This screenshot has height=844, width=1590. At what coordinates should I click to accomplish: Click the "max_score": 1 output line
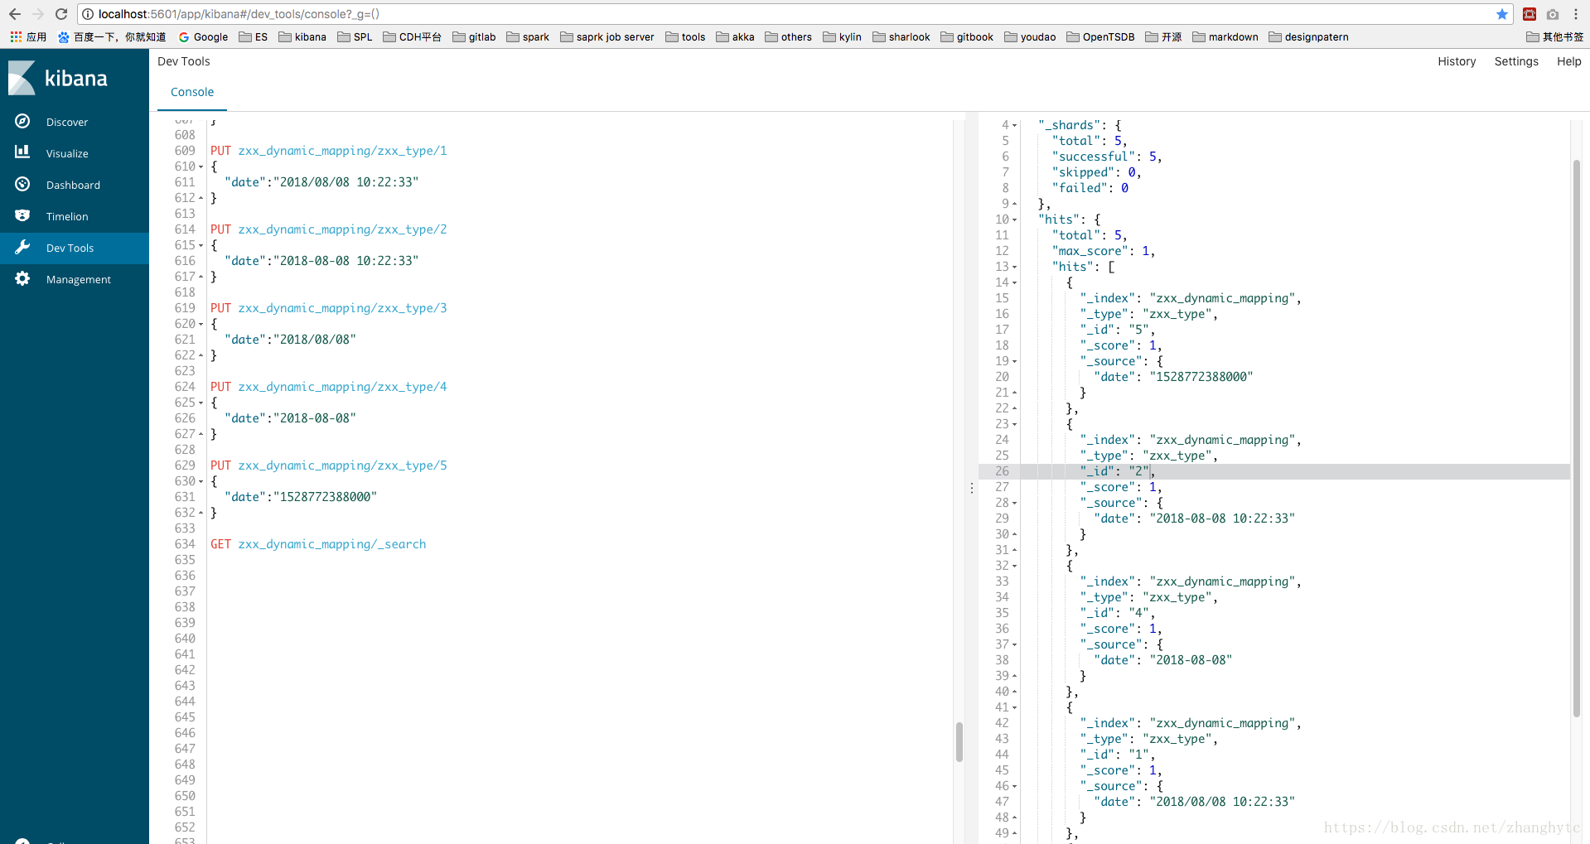1103,251
